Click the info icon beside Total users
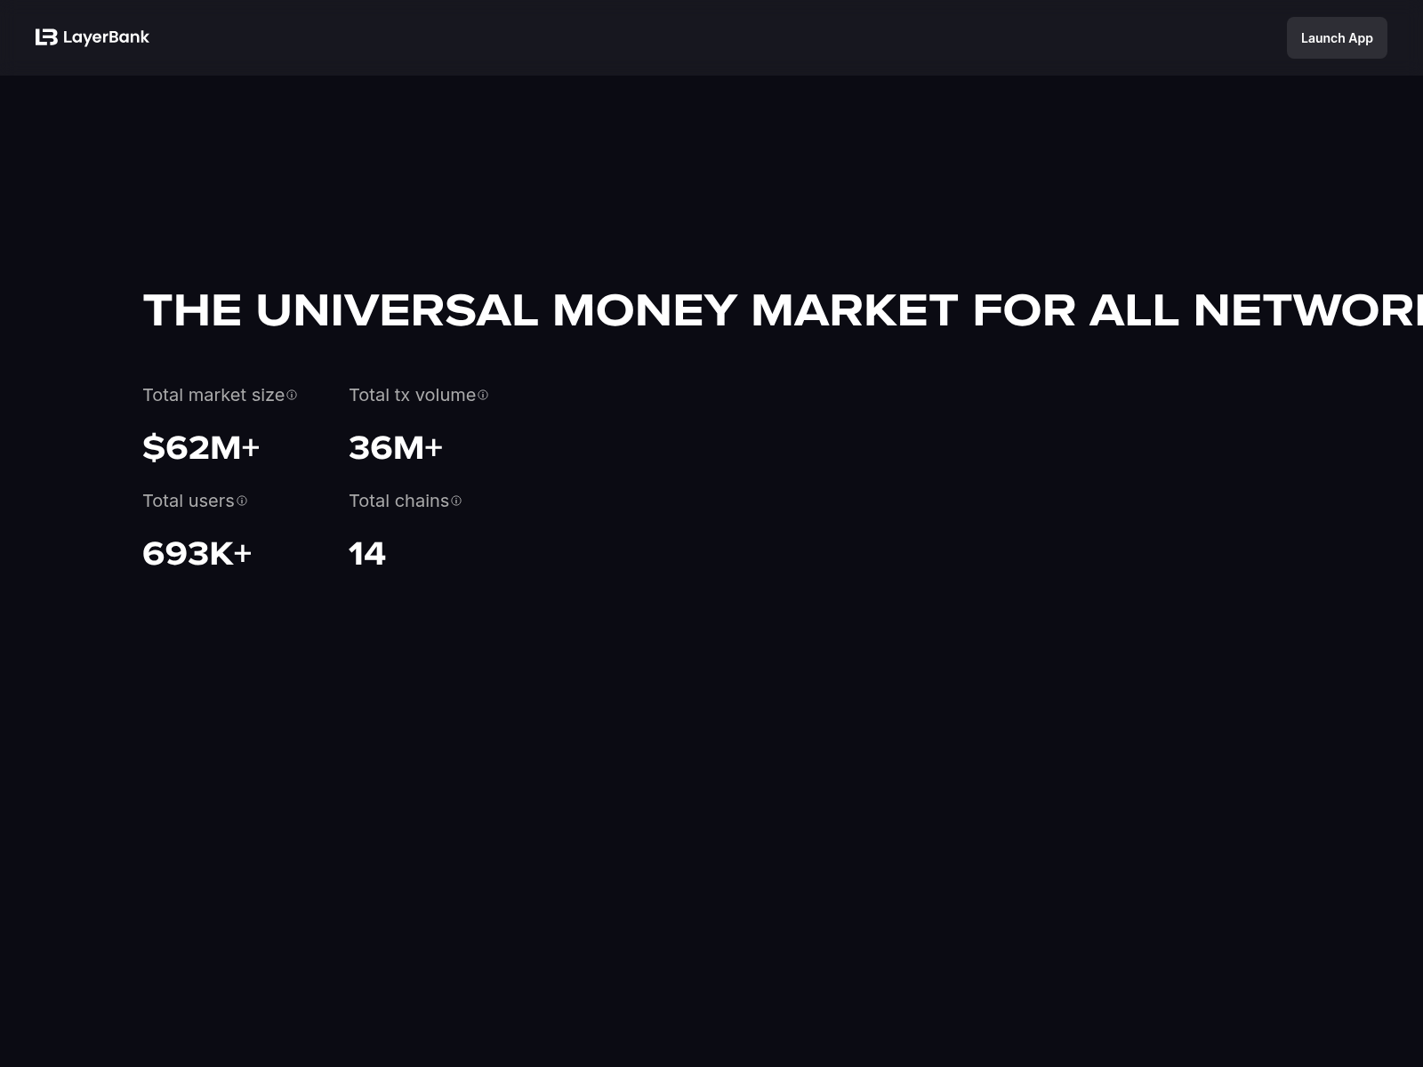This screenshot has height=1067, width=1423. click(x=242, y=501)
